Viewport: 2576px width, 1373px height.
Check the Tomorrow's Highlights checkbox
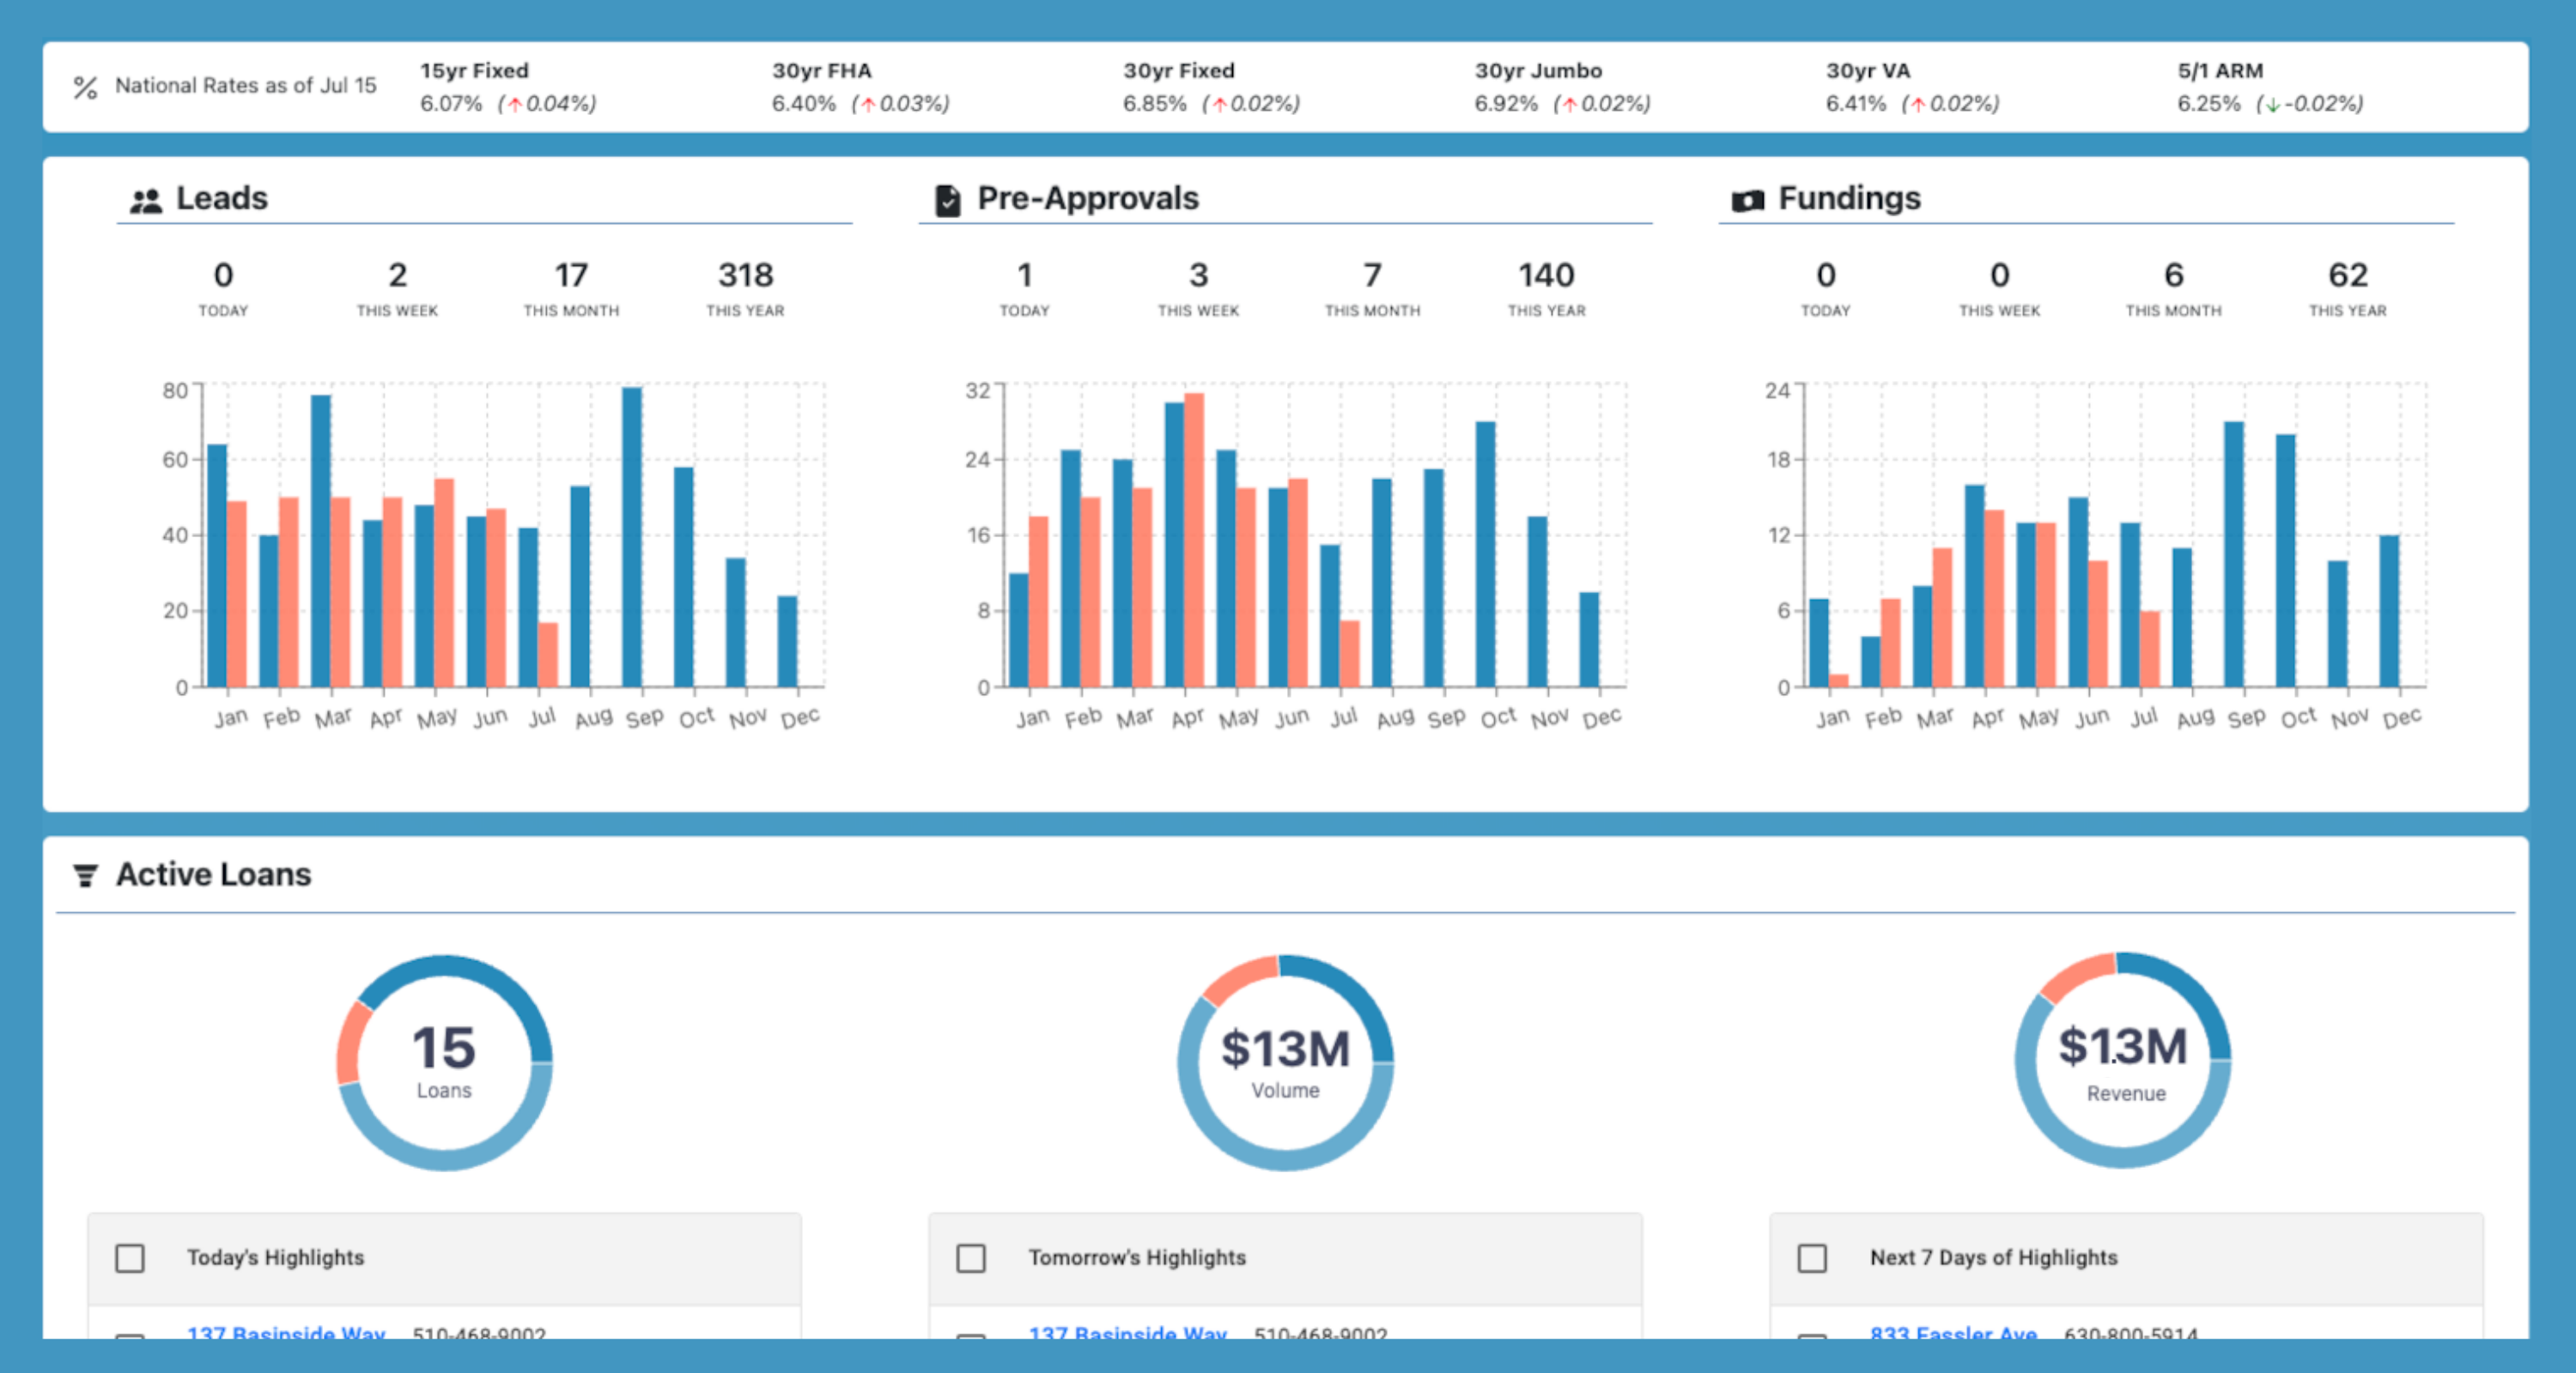point(971,1257)
